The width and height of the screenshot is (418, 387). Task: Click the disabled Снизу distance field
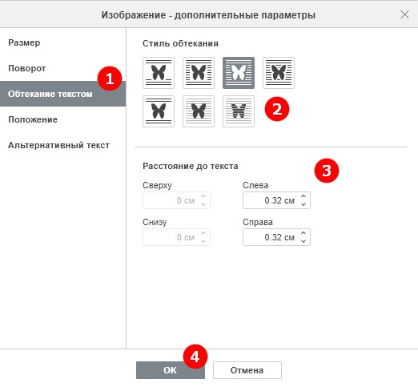(x=176, y=237)
